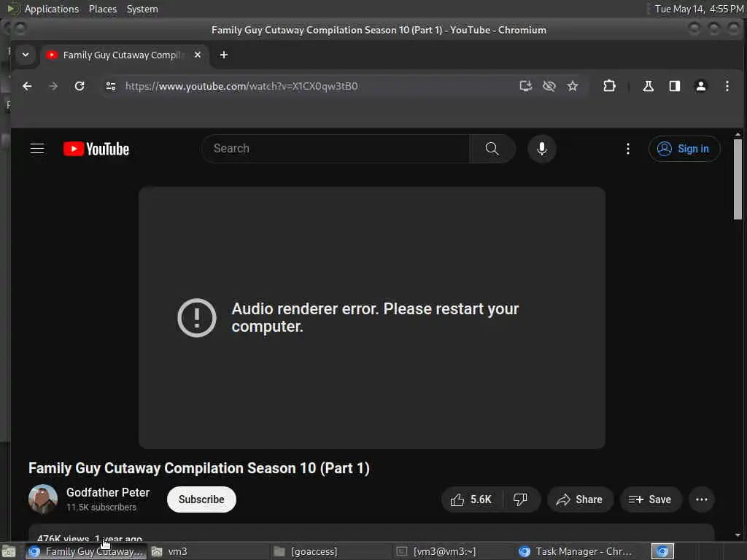Open the Applications menu

click(x=52, y=9)
